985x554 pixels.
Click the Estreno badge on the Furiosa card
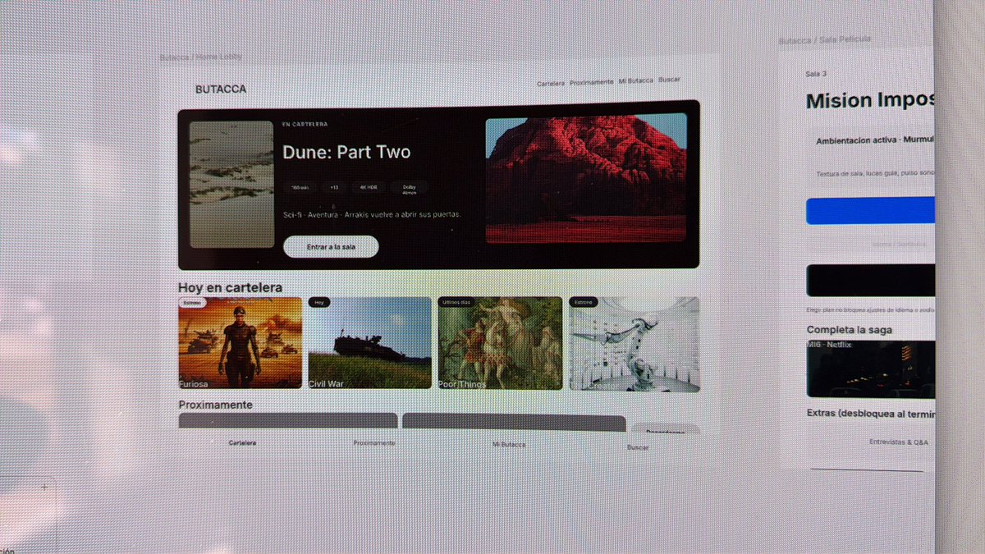click(192, 303)
